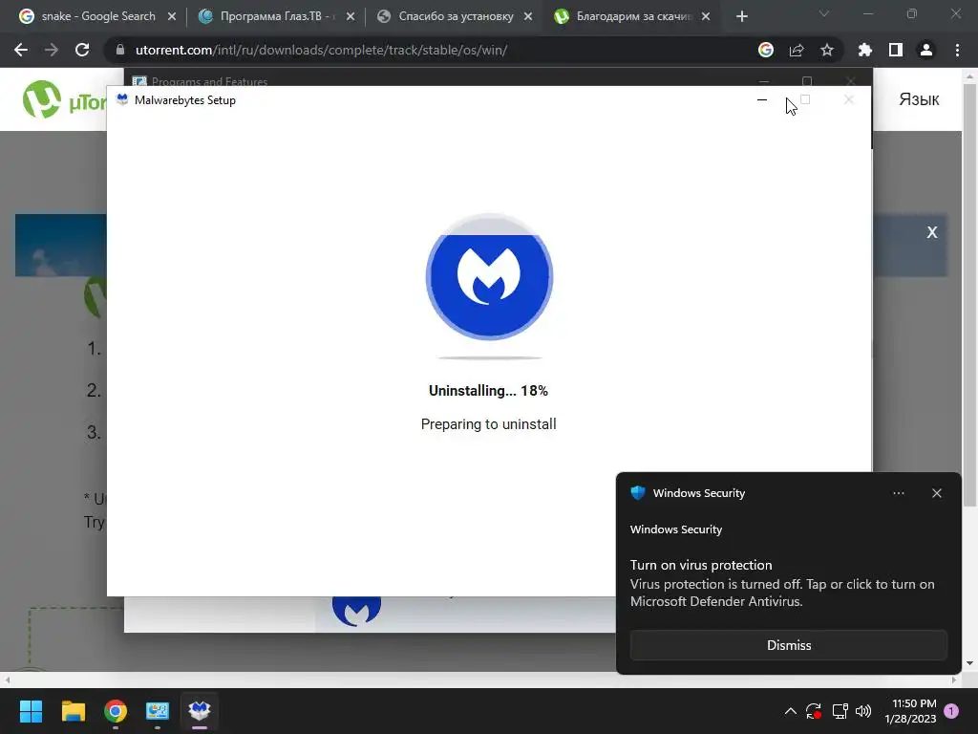This screenshot has width=978, height=734.
Task: Share this page icon
Action: (x=797, y=50)
